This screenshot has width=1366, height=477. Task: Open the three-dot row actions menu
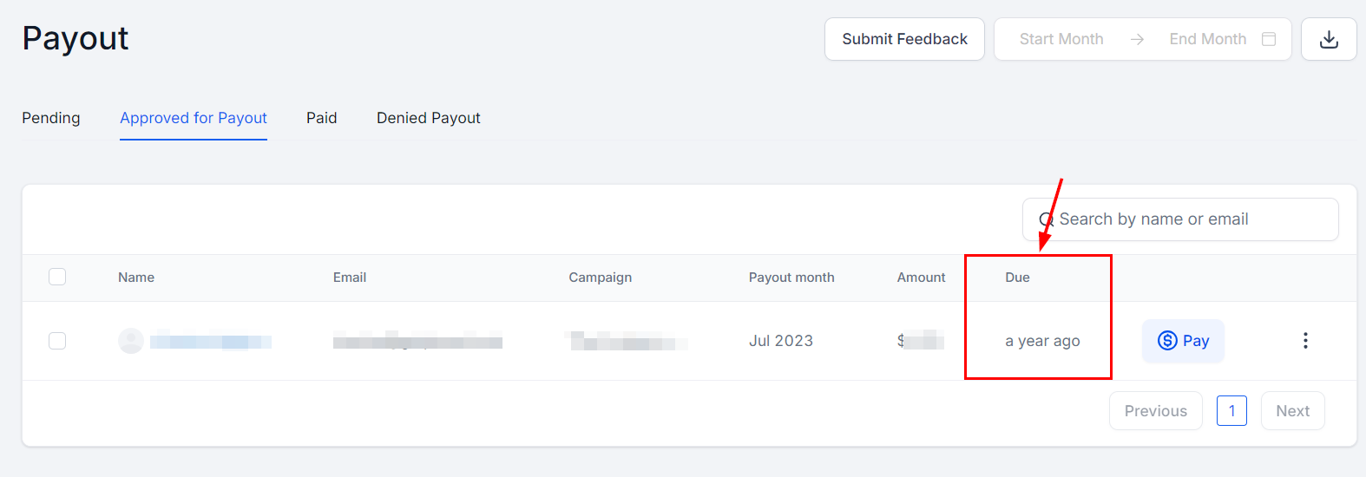[x=1305, y=341]
